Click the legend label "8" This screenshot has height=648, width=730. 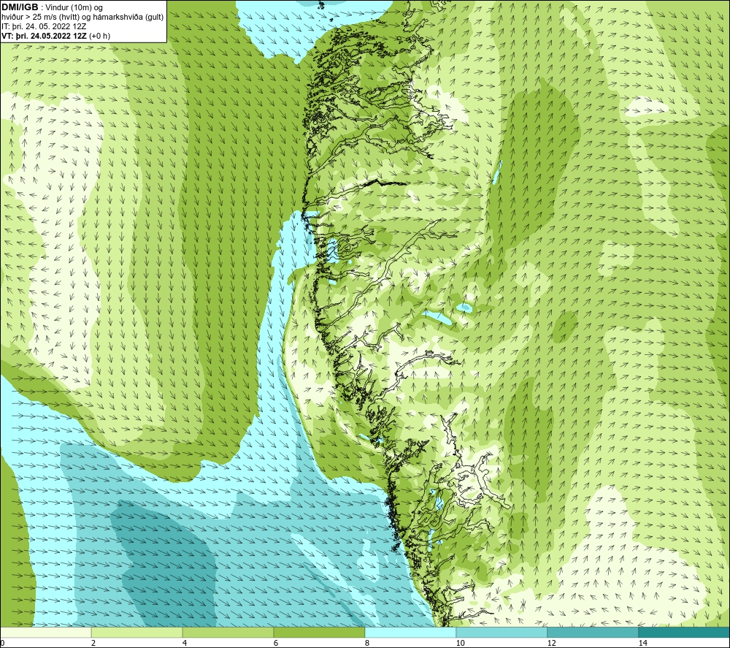coord(367,644)
